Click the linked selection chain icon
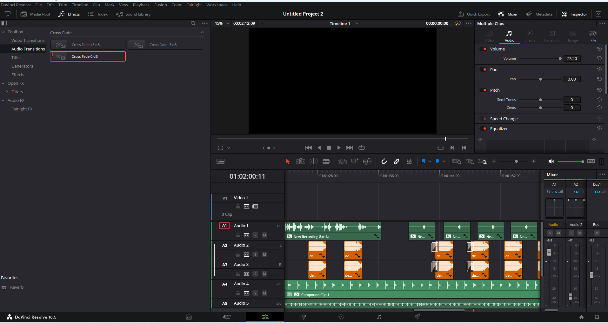The height and width of the screenshot is (323, 608). pos(397,161)
